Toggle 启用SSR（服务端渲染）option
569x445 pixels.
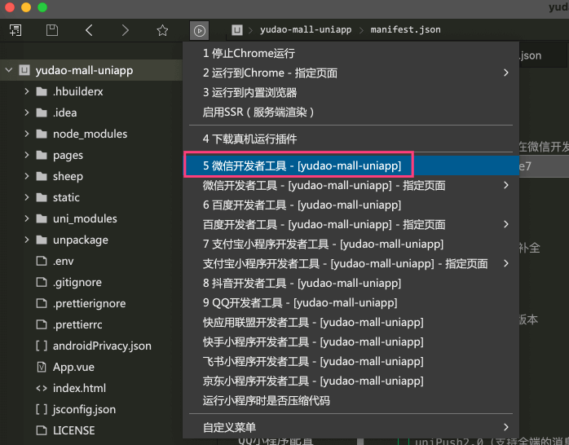pyautogui.click(x=258, y=112)
